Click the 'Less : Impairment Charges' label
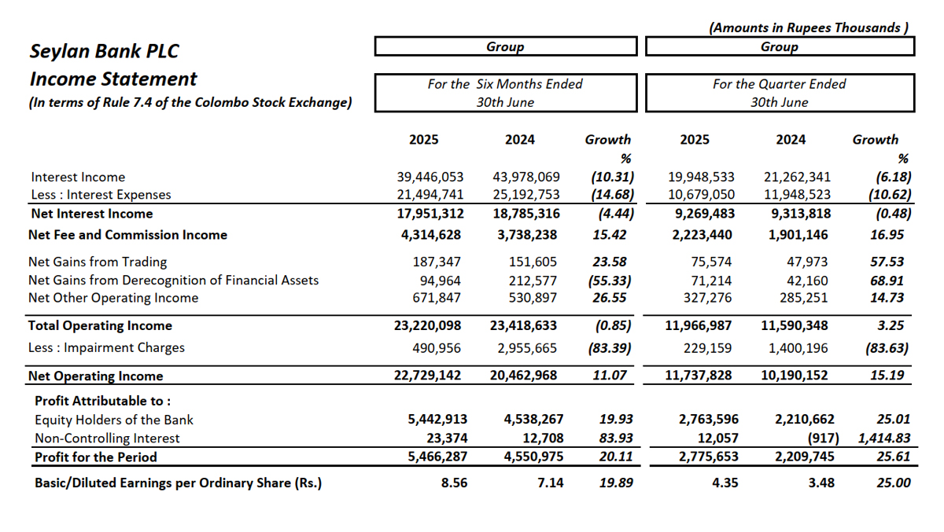Viewport: 944px width, 532px height. tap(106, 347)
